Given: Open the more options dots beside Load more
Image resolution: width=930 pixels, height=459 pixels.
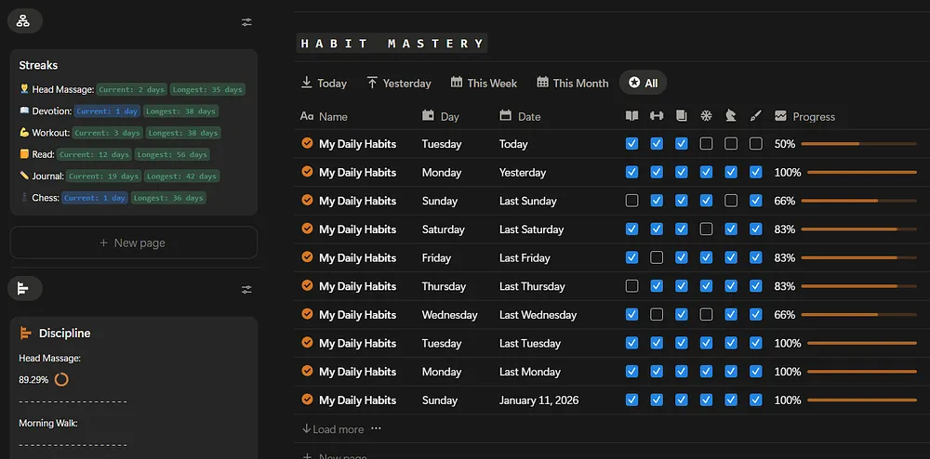Looking at the screenshot, I should (x=376, y=428).
